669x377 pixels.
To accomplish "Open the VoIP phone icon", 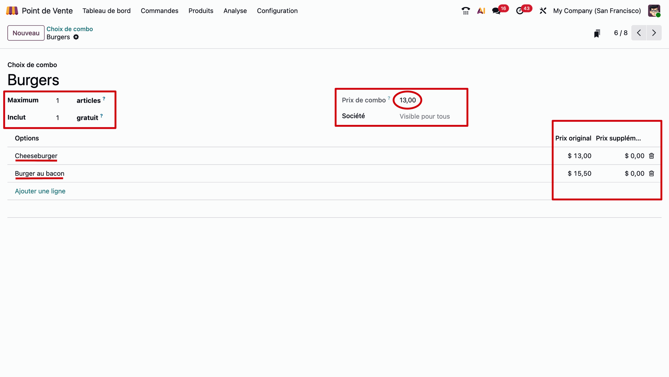I will [466, 11].
